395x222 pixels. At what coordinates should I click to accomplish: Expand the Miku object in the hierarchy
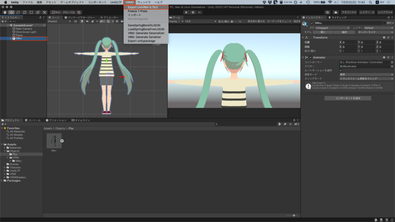click(10, 39)
